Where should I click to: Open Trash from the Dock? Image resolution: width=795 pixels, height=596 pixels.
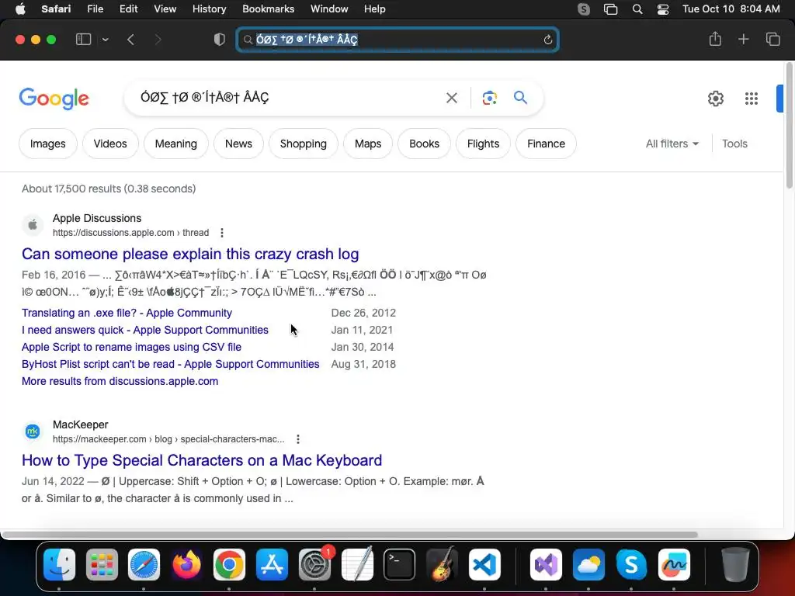734,564
